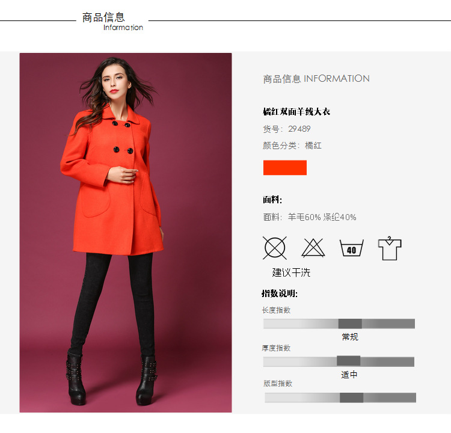
Task: Click the thickness index slider marker
Action: click(348, 361)
